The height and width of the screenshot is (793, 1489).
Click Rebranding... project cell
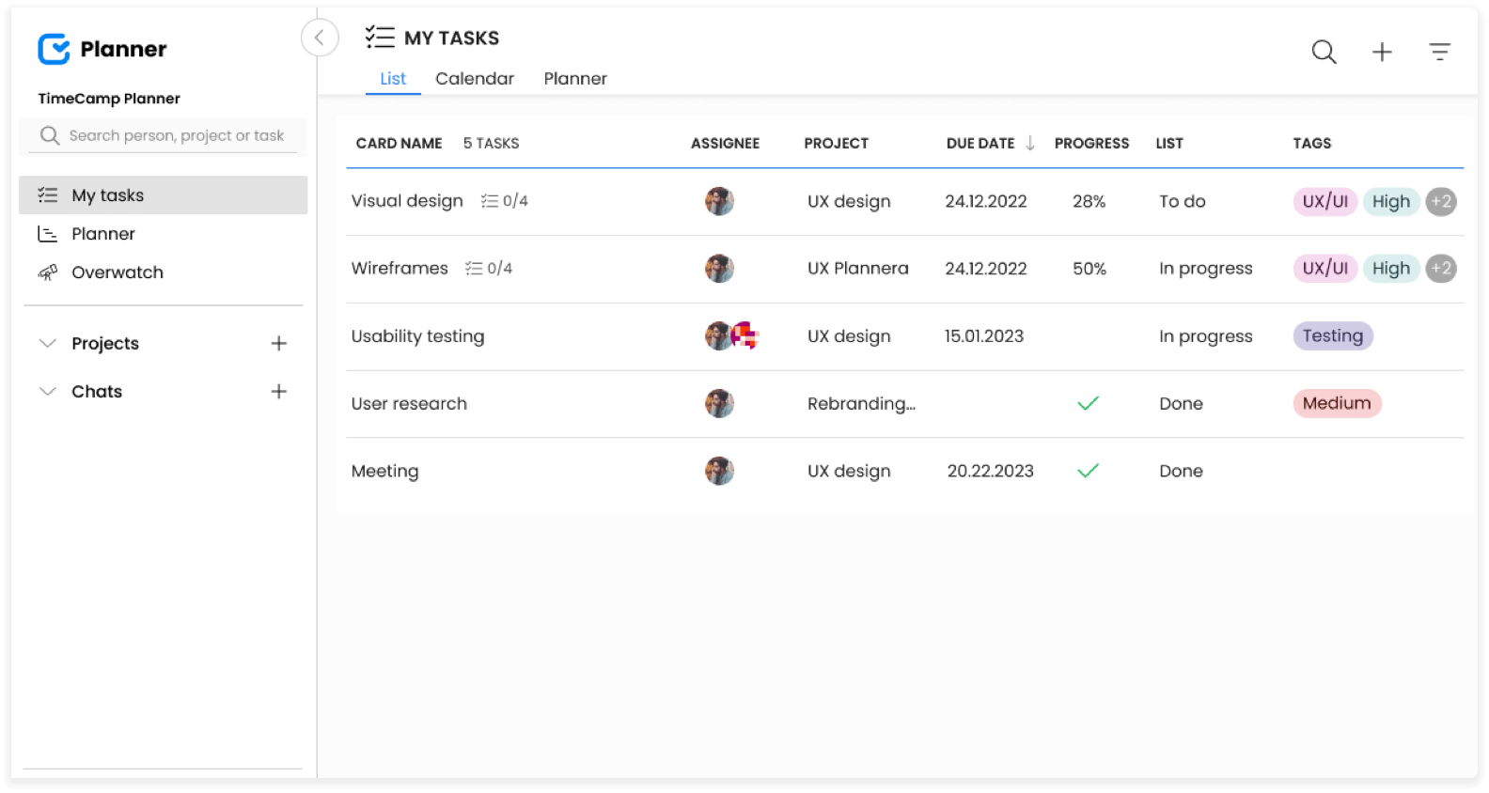point(861,404)
